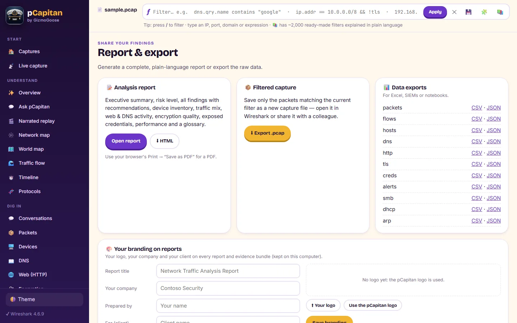This screenshot has height=323, width=517.
Task: Download packets as CSV
Action: point(477,108)
